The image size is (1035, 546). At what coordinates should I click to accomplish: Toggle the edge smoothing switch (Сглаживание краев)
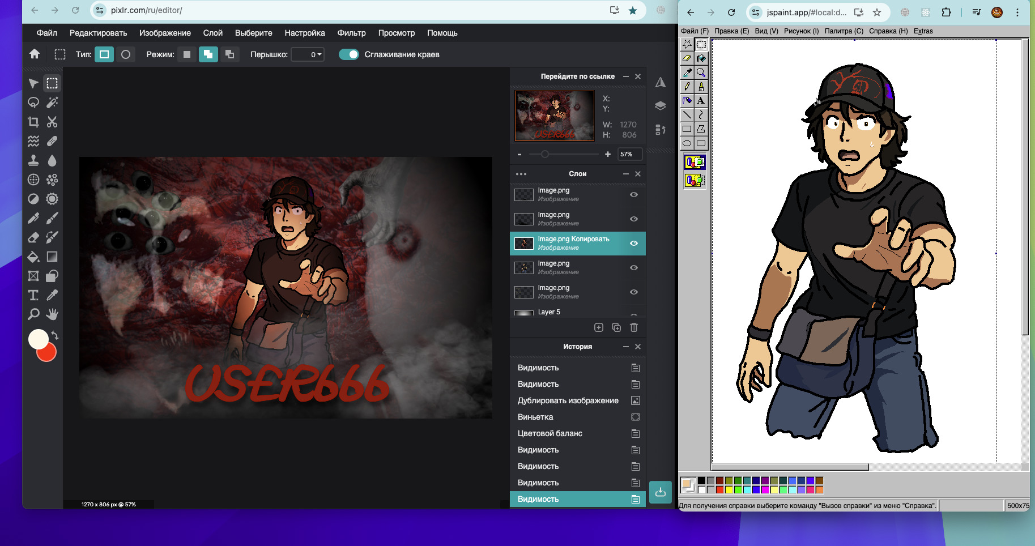349,54
